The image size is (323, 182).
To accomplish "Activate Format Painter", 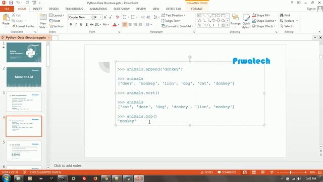I will click(23, 26).
